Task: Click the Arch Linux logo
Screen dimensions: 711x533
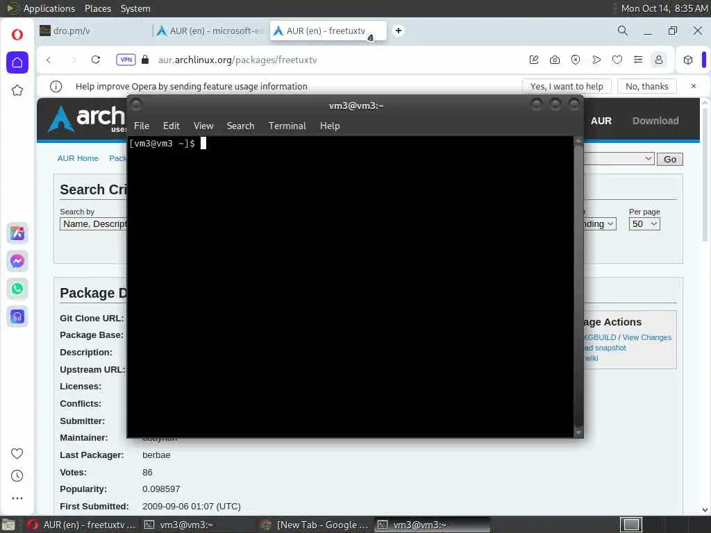Action: pyautogui.click(x=87, y=119)
